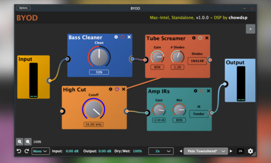This screenshot has height=163, width=271.
Task: Open Amp IRs settings gear icon
Action: coord(195,91)
